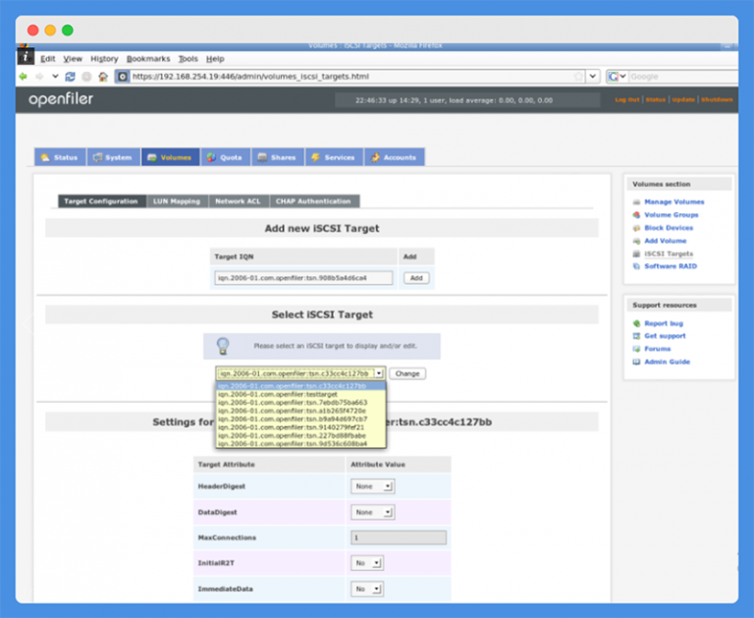754x618 pixels.
Task: Switch to the Services tab
Action: (x=334, y=157)
